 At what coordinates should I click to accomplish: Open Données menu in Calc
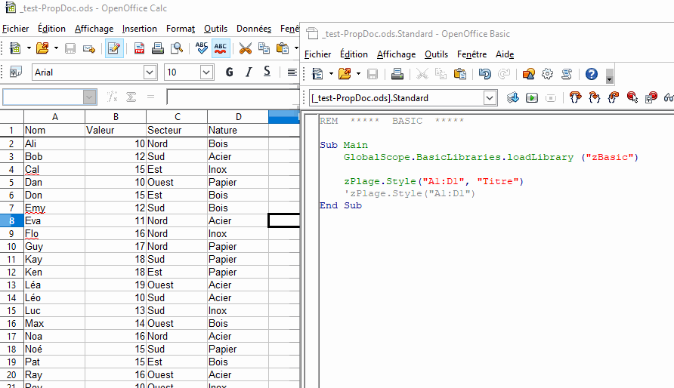pyautogui.click(x=254, y=29)
